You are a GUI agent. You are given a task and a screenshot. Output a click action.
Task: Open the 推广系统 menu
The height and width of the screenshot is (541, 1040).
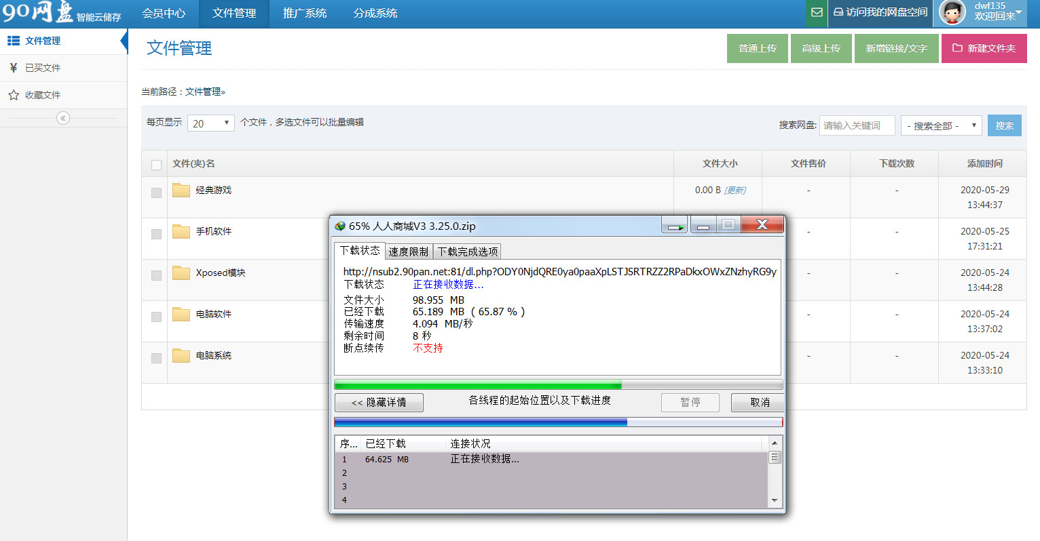click(305, 14)
